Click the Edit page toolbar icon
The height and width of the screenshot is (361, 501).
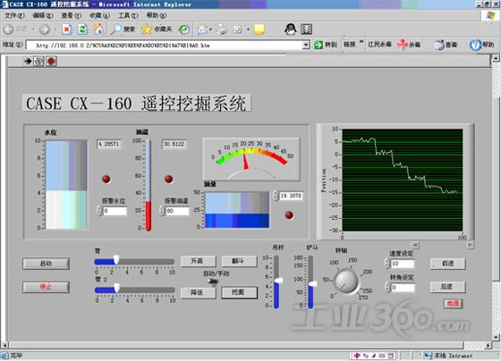point(237,29)
